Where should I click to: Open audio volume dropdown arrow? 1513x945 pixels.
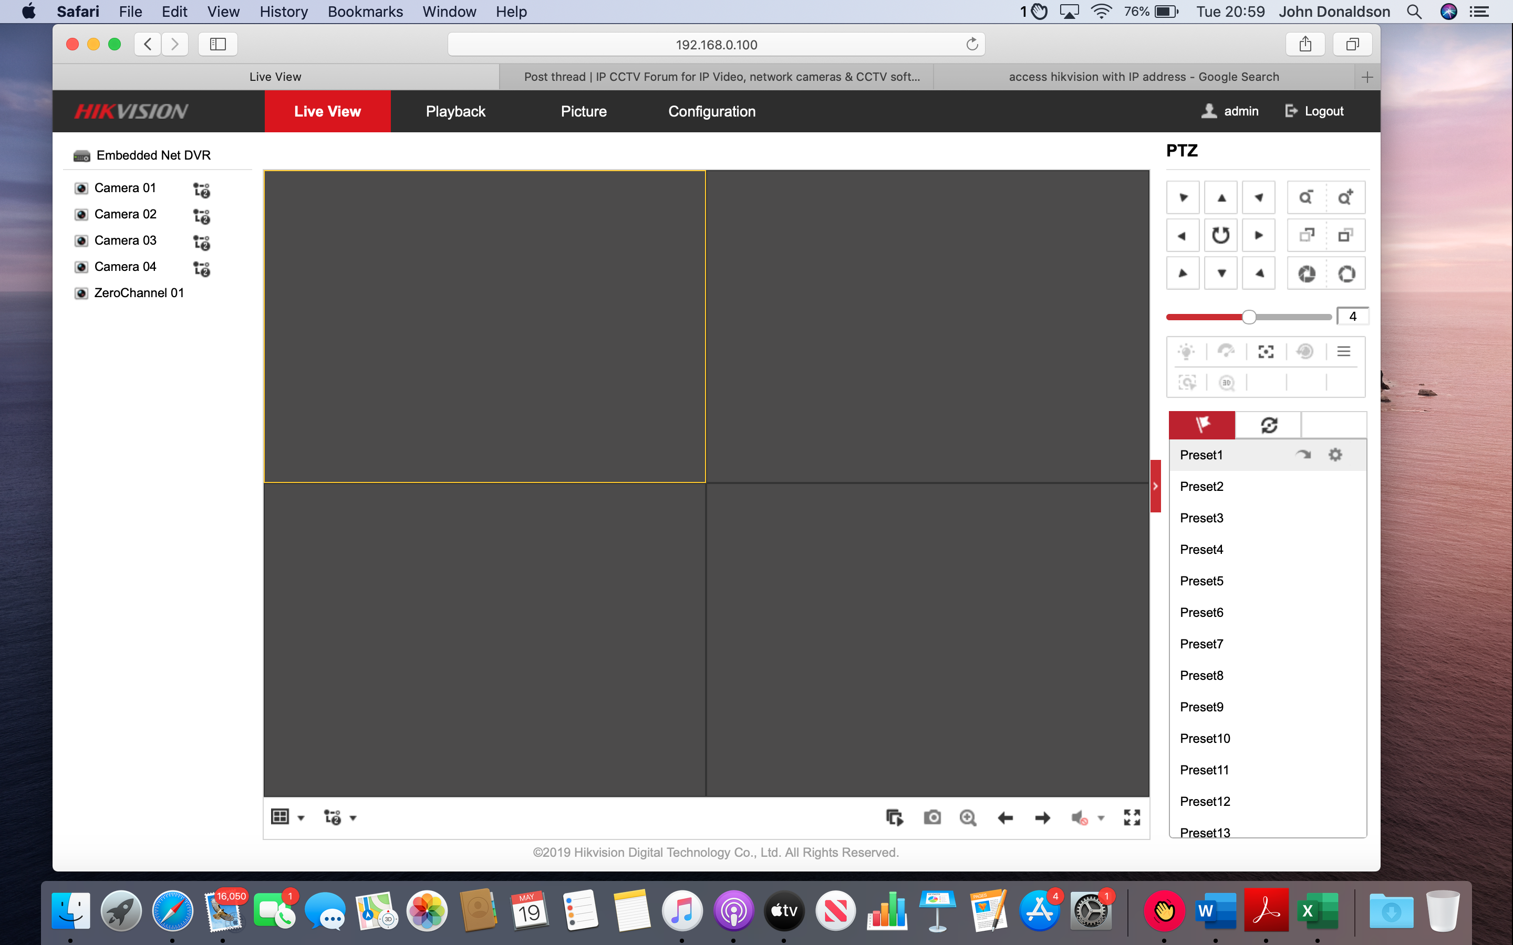(x=1101, y=818)
